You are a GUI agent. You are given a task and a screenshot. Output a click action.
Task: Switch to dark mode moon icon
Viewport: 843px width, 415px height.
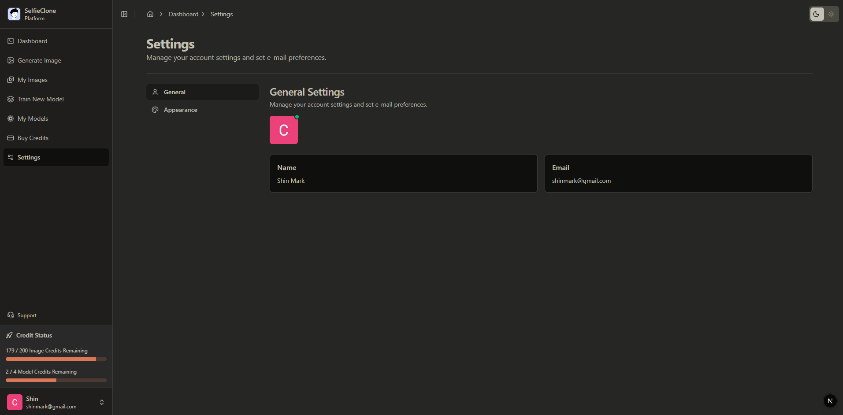(817, 14)
